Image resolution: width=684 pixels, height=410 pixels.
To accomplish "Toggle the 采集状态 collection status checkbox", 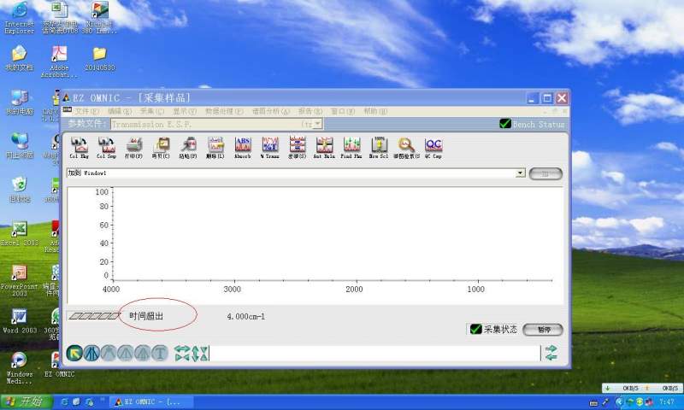I will [x=476, y=329].
